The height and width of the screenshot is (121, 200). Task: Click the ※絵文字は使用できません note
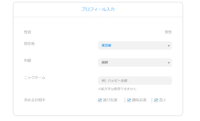click(x=117, y=89)
